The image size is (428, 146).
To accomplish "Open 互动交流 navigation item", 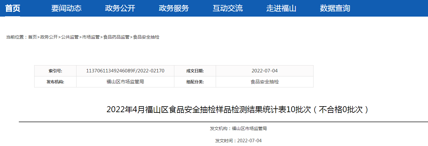I will (228, 8).
